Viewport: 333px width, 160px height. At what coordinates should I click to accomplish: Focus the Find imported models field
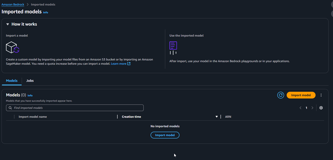pos(75,108)
